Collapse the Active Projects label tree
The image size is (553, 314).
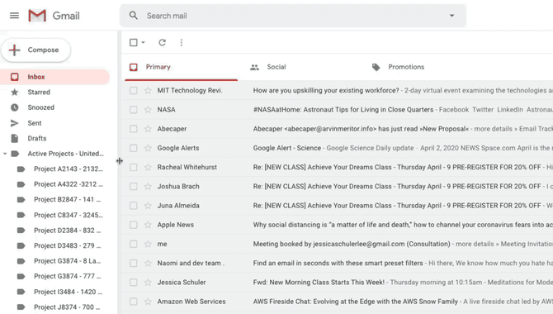(5, 154)
